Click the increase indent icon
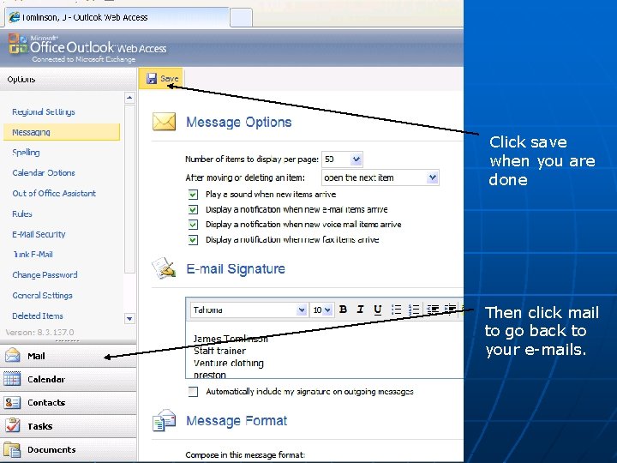Viewport: 617px width, 463px height. tap(450, 310)
